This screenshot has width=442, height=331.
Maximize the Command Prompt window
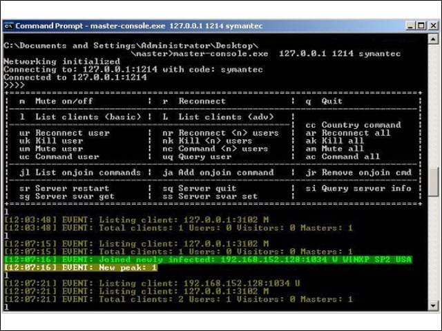[x=421, y=26]
